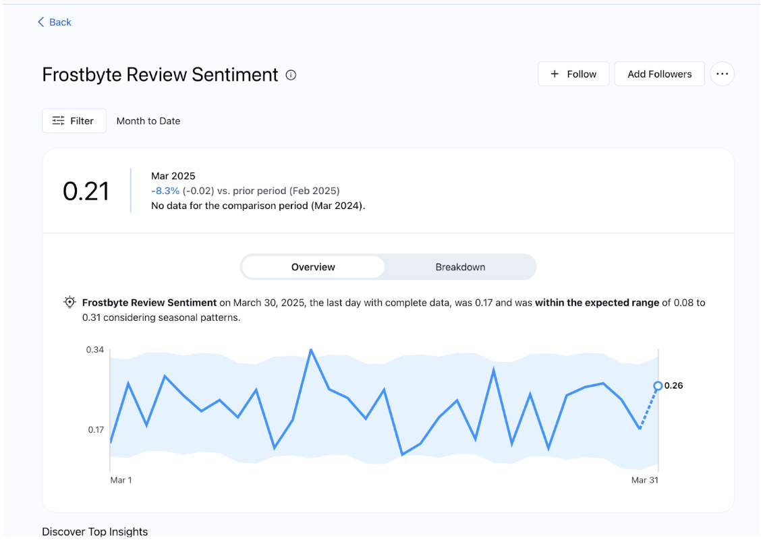This screenshot has width=761, height=546.
Task: Click the info icon beside the title
Action: pyautogui.click(x=291, y=75)
